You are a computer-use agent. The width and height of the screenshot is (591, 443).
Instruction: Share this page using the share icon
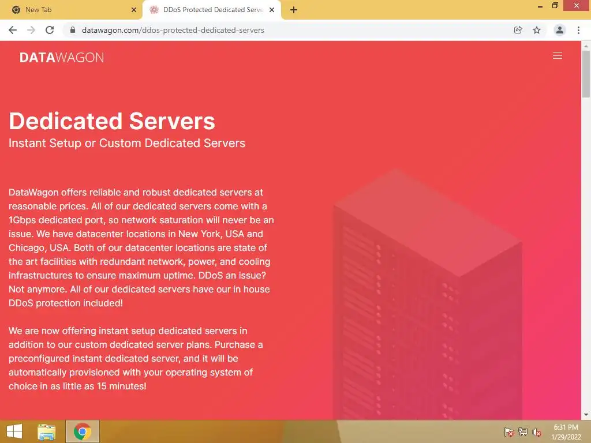(518, 30)
